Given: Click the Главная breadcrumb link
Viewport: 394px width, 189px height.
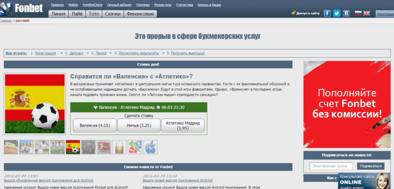Looking at the screenshot, I should (5, 21).
